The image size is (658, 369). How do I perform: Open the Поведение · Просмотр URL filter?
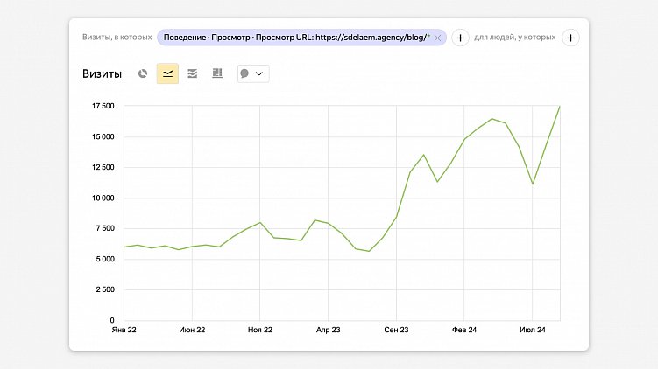click(x=296, y=38)
